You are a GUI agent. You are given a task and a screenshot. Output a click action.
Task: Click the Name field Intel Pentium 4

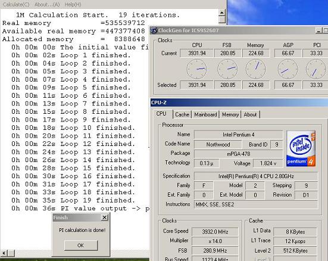(239, 135)
